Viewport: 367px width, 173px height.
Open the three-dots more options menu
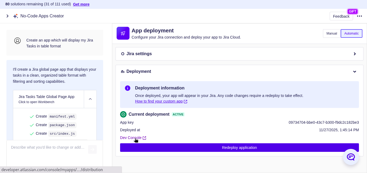359,16
